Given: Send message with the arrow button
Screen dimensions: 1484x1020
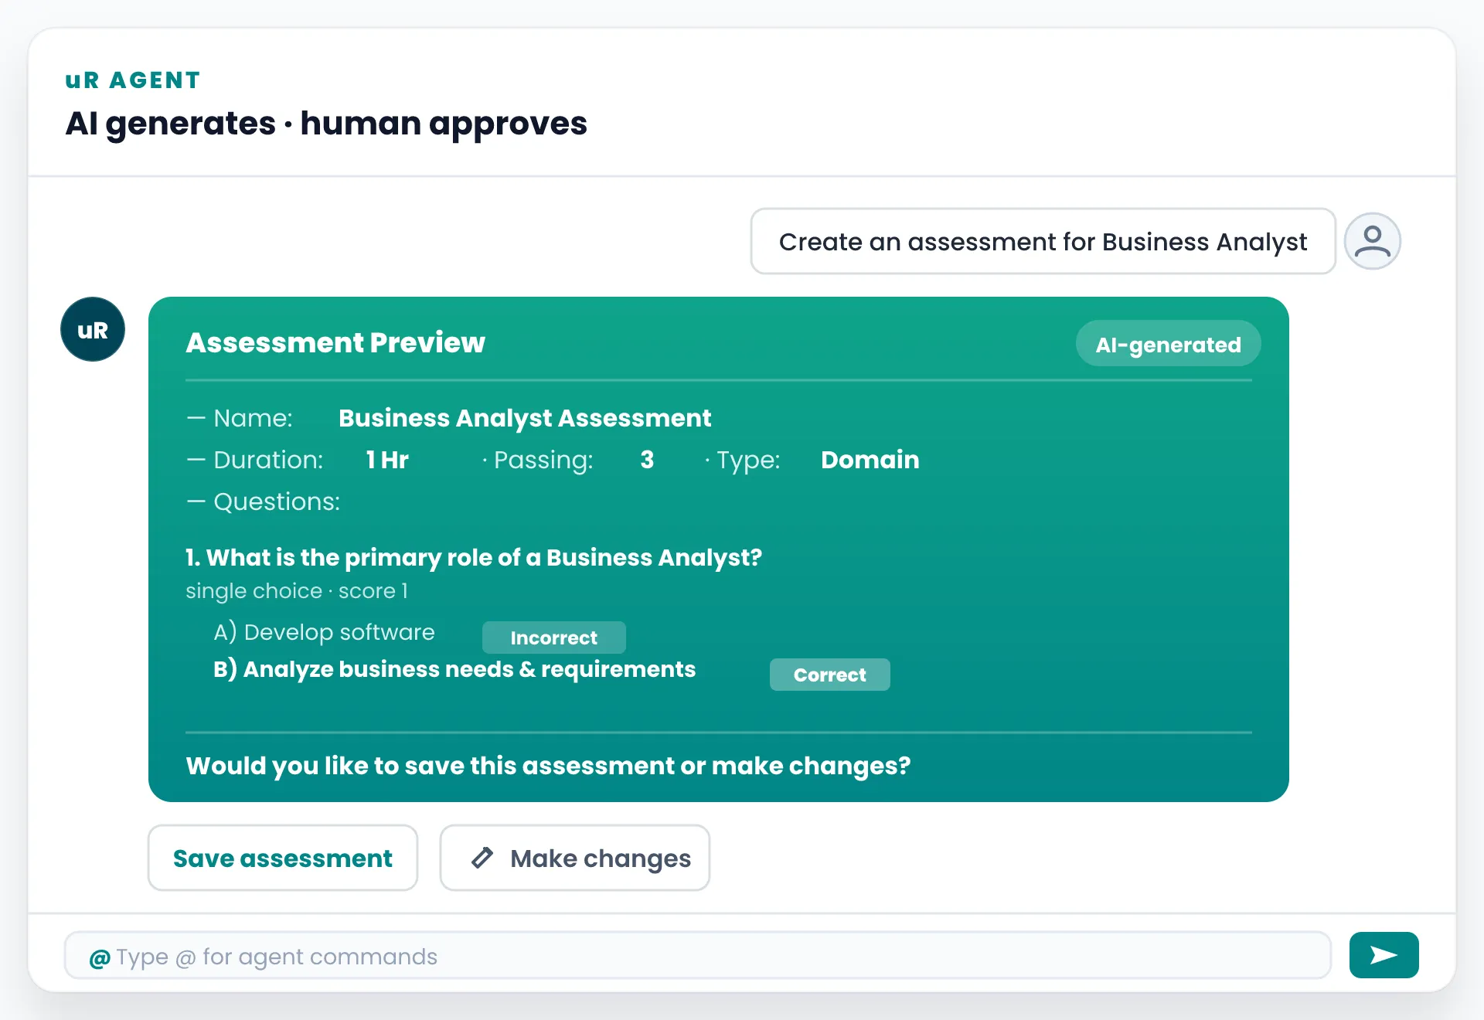Looking at the screenshot, I should coord(1384,955).
